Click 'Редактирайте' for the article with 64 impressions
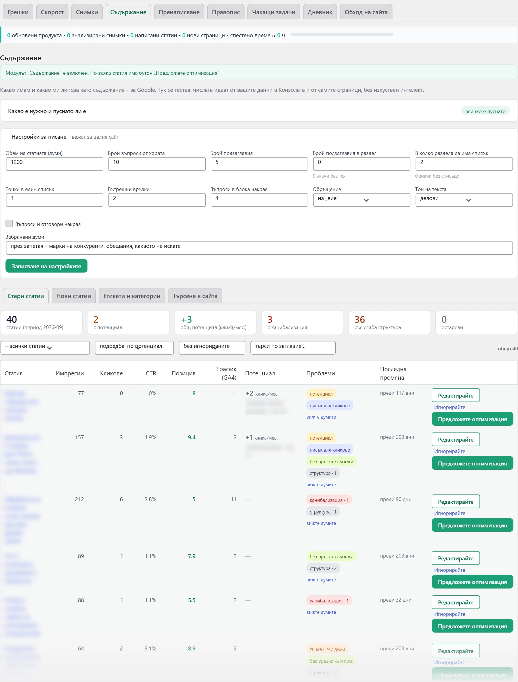518x682 pixels. point(456,650)
